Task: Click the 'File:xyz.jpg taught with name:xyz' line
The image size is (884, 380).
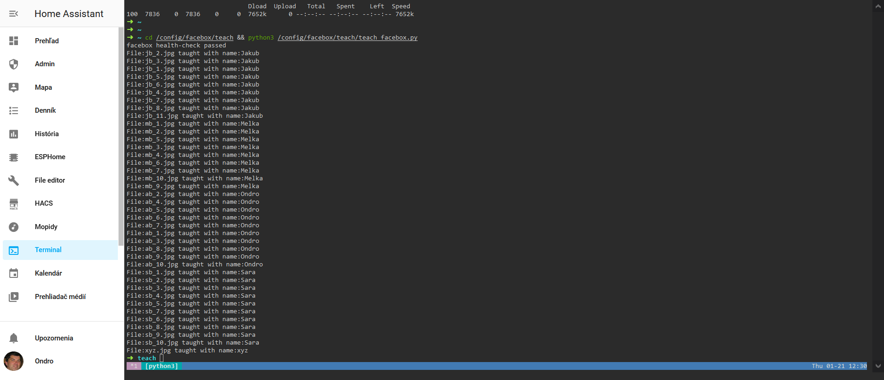Action: 187,351
